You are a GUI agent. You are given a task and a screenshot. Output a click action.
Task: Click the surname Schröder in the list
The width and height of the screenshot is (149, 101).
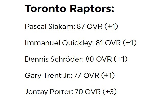click(67, 59)
